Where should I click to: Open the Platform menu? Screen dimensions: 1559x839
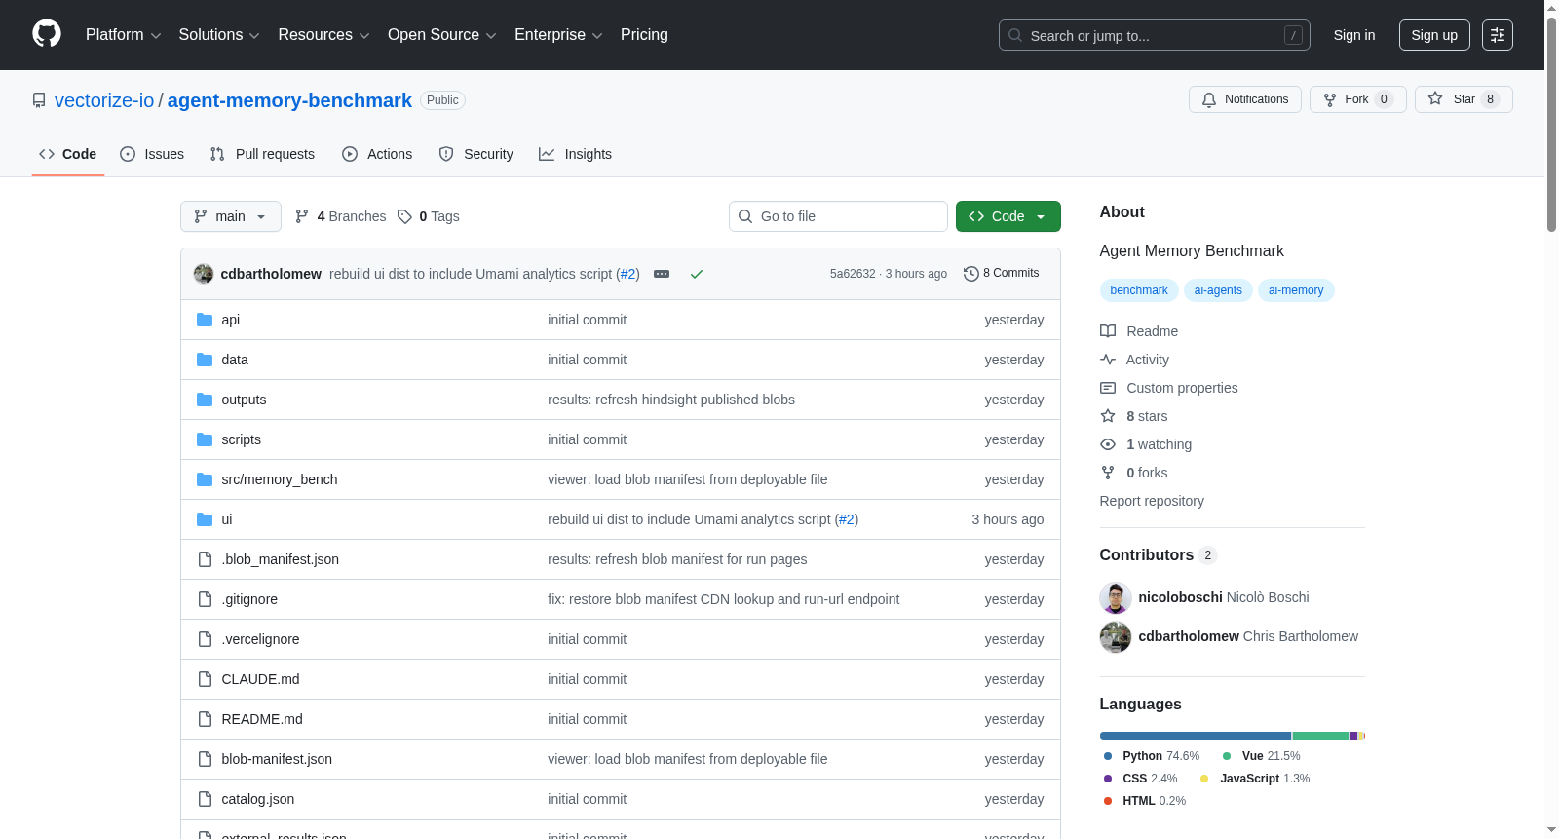point(123,35)
